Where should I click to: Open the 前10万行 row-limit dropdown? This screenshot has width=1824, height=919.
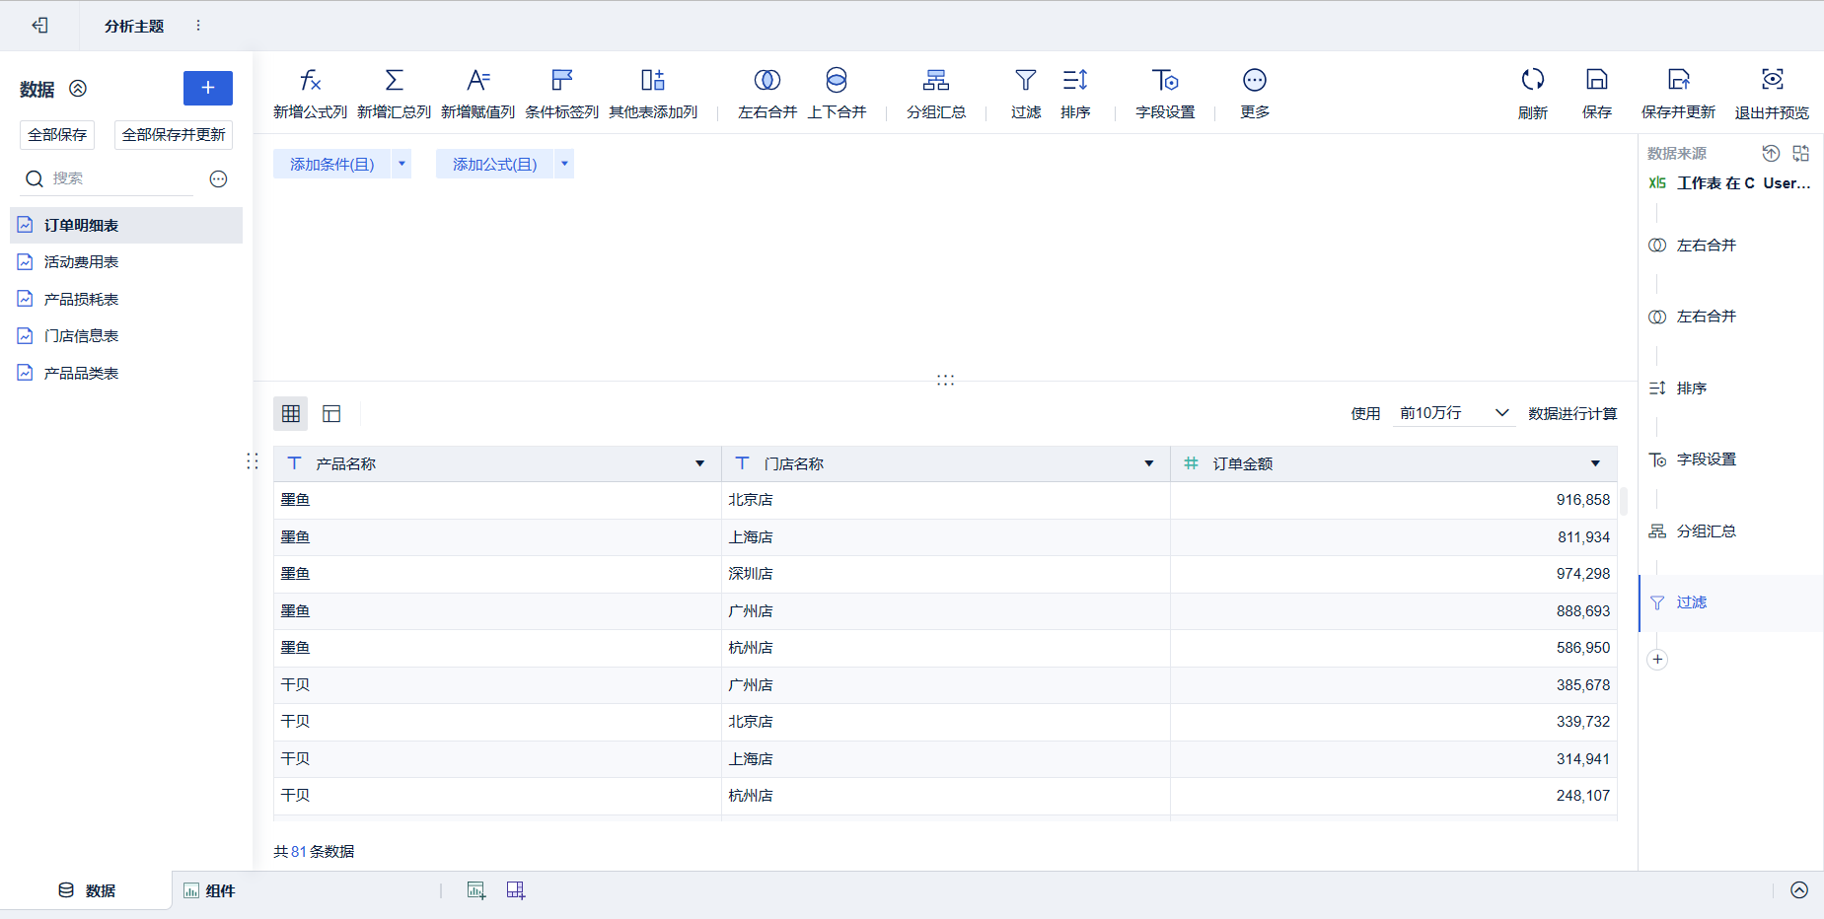click(x=1454, y=413)
